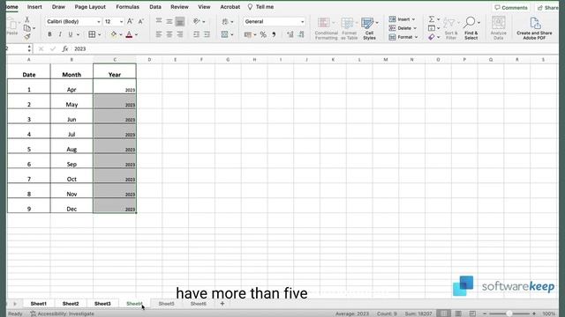Open the General number format dropdown

click(302, 22)
